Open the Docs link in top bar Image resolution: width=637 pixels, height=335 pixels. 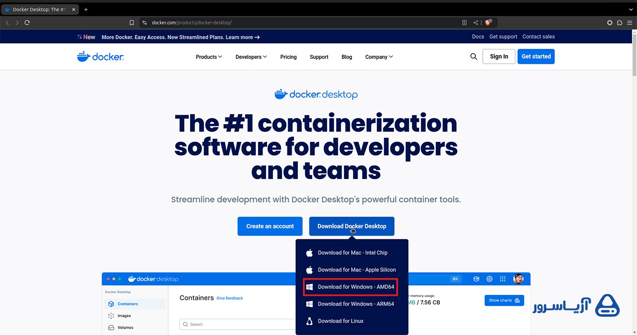[x=478, y=37]
